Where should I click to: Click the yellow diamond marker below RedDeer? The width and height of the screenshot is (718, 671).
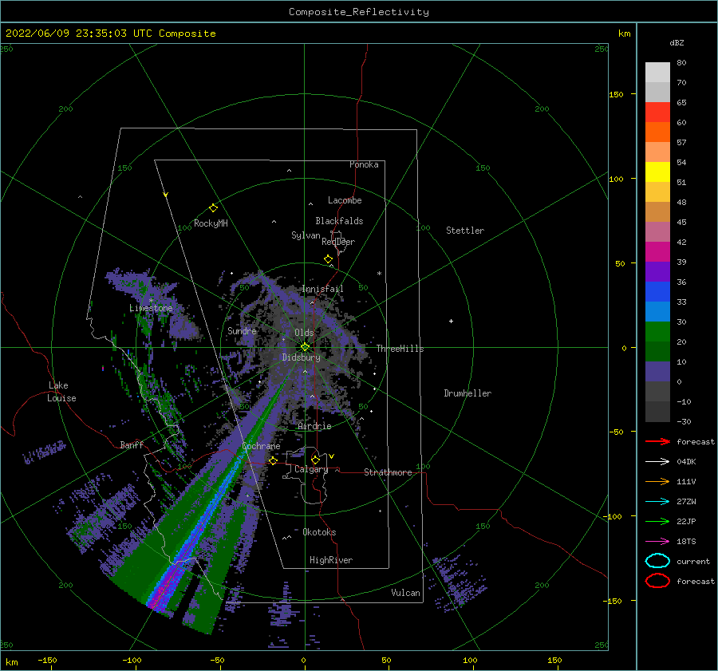[329, 259]
